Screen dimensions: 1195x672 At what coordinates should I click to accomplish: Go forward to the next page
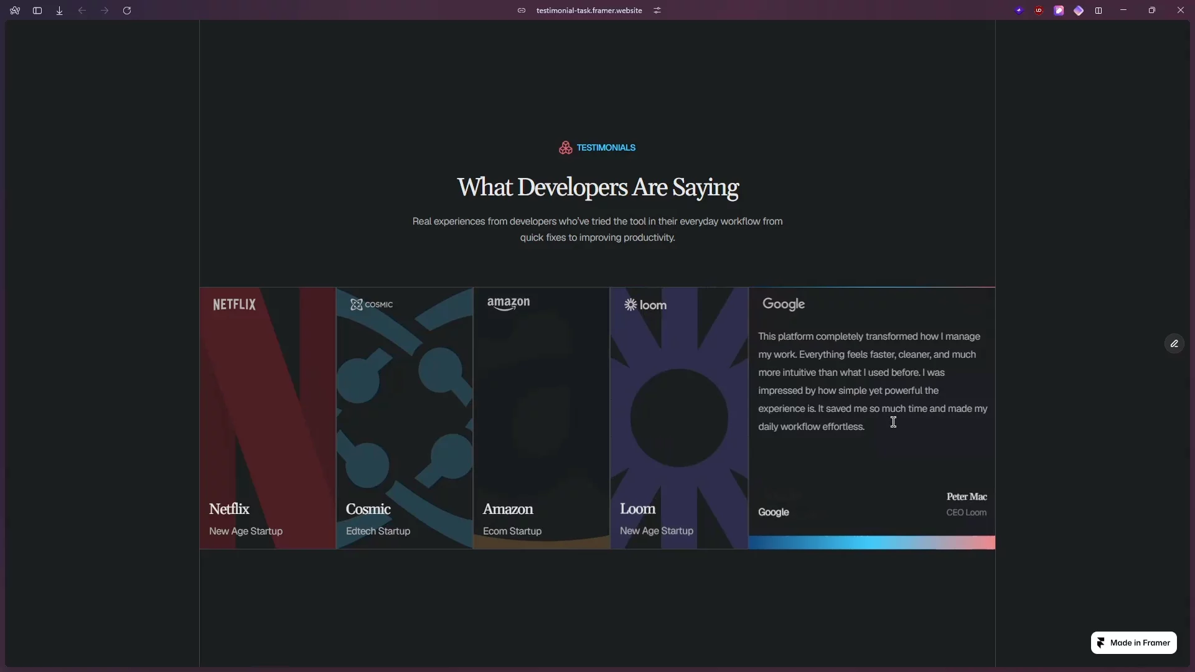tap(105, 11)
